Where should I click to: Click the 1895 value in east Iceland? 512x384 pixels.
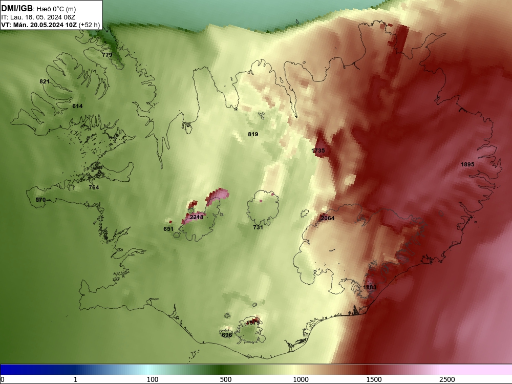pyautogui.click(x=467, y=164)
